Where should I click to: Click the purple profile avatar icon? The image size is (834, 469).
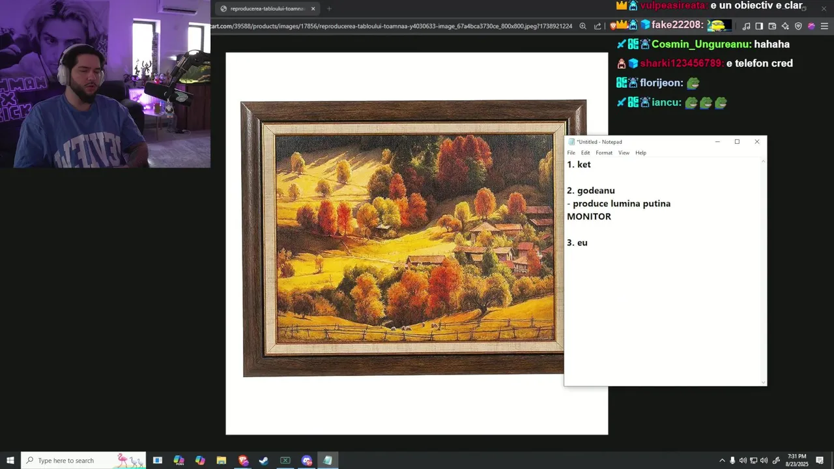811,26
